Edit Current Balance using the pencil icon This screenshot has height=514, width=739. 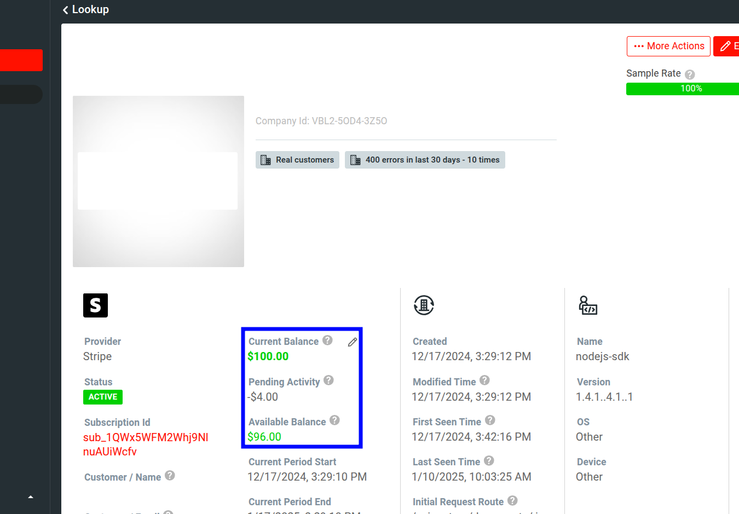tap(352, 342)
